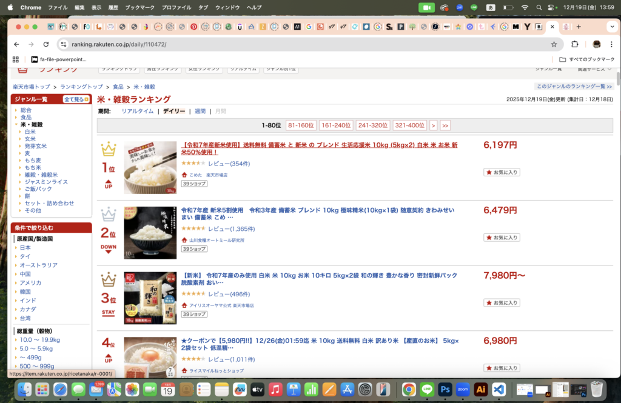Open the レビュー(354件) link
Screen dimensions: 621x403
(229, 164)
